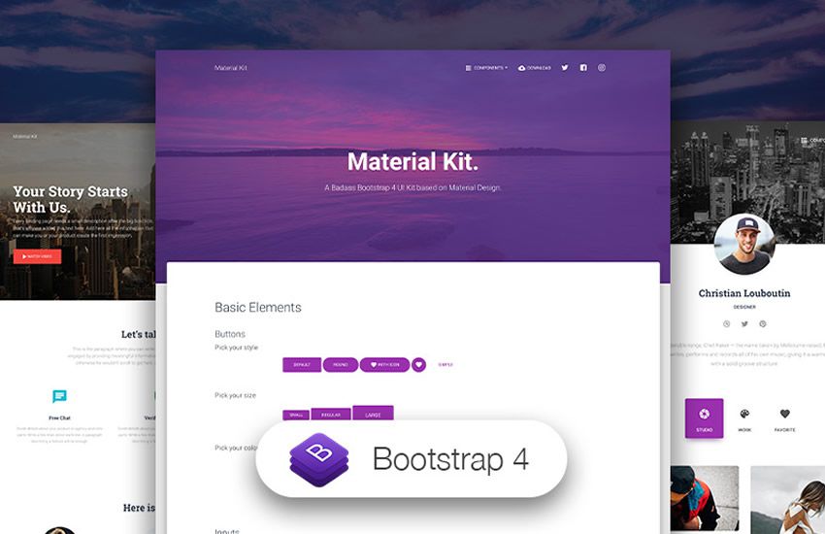Click the round heart-only purple button
The height and width of the screenshot is (534, 825).
(419, 364)
